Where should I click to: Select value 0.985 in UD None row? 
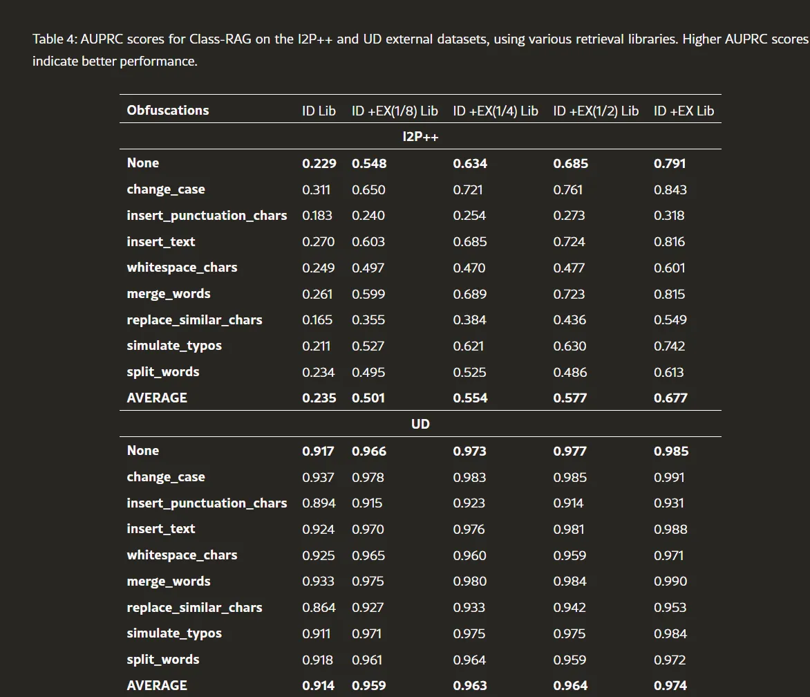pyautogui.click(x=671, y=451)
